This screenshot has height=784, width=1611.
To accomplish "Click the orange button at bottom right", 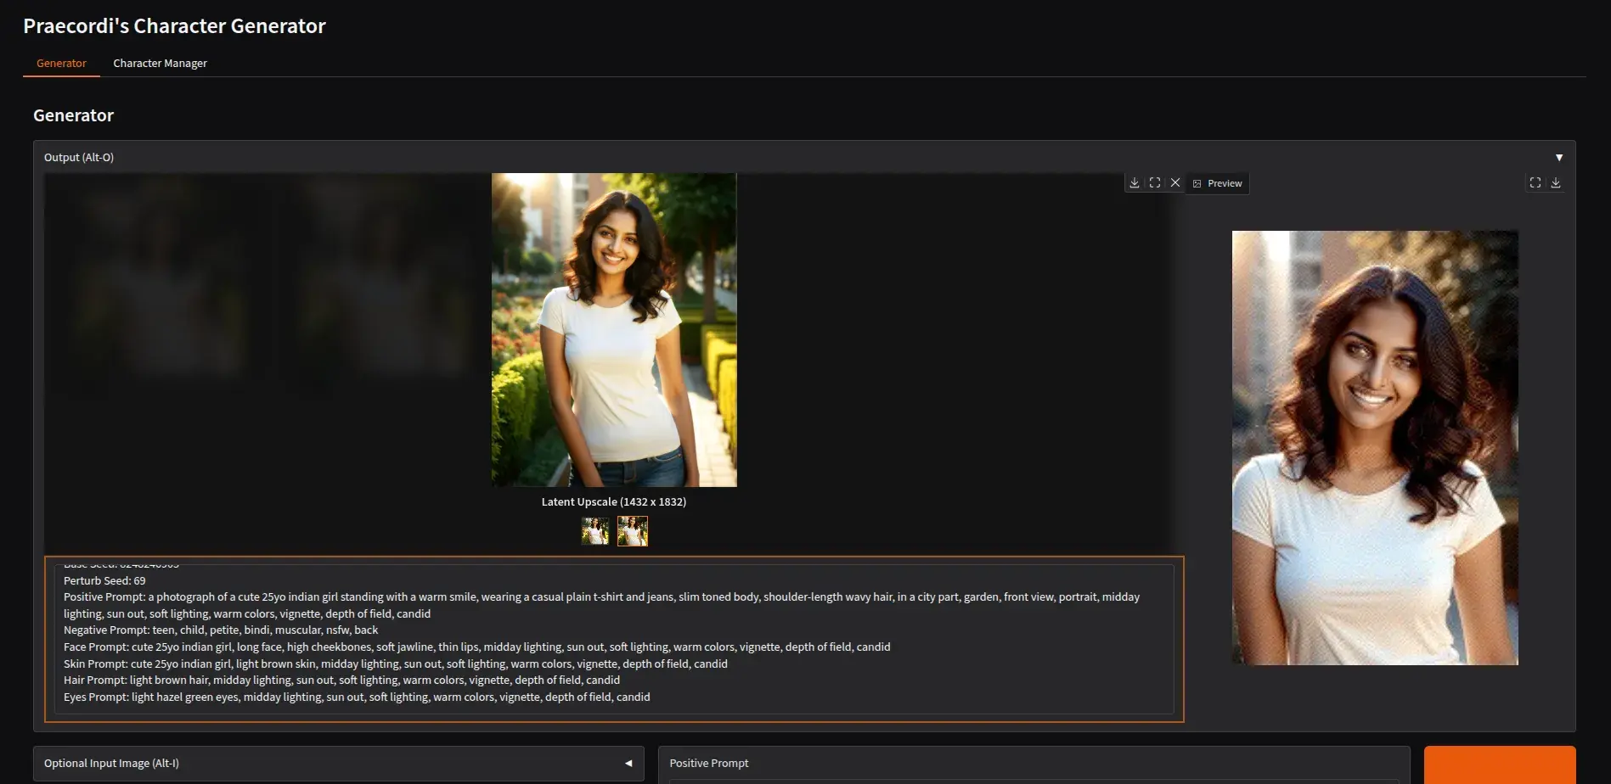I will point(1499,765).
